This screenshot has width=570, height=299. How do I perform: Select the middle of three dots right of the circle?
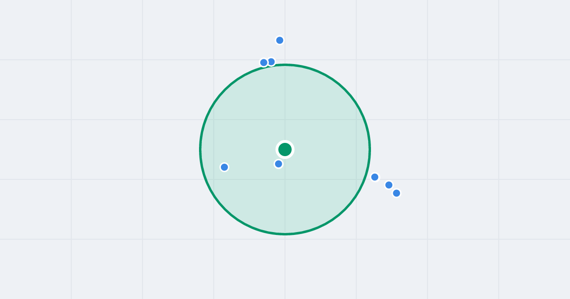pos(389,185)
